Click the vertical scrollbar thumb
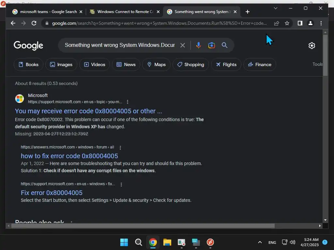Screen dimensions: 334x250 tap(325, 55)
